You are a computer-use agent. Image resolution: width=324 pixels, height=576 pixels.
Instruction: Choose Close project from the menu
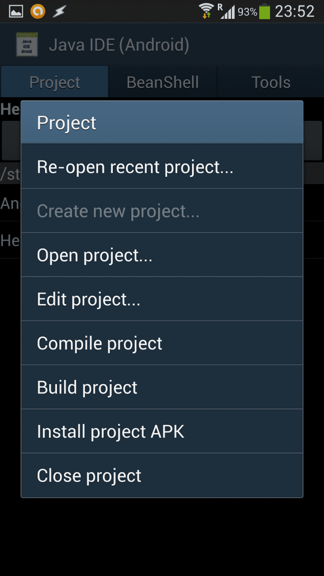162,475
